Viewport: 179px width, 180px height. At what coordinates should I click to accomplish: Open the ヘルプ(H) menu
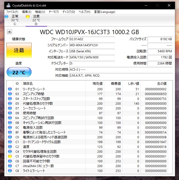coord(85,12)
